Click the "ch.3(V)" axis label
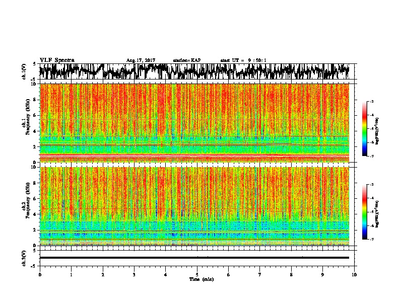The width and height of the screenshot is (399, 308). pos(24,259)
